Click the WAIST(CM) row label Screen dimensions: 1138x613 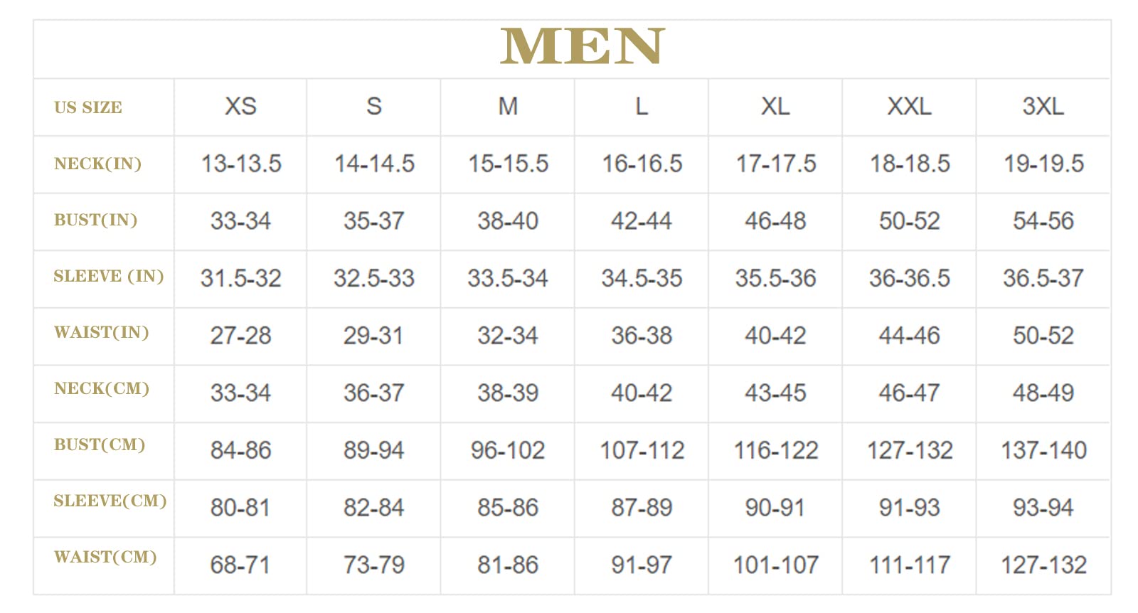[x=105, y=557]
